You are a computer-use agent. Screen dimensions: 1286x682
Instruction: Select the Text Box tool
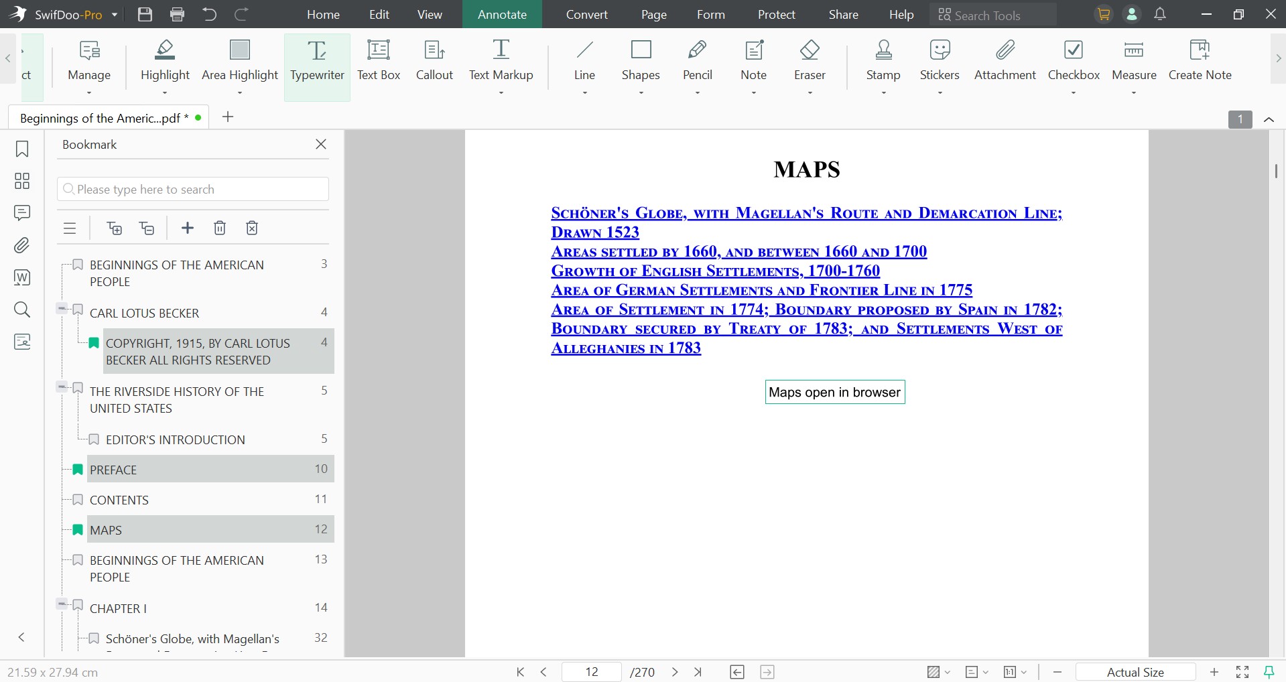379,61
